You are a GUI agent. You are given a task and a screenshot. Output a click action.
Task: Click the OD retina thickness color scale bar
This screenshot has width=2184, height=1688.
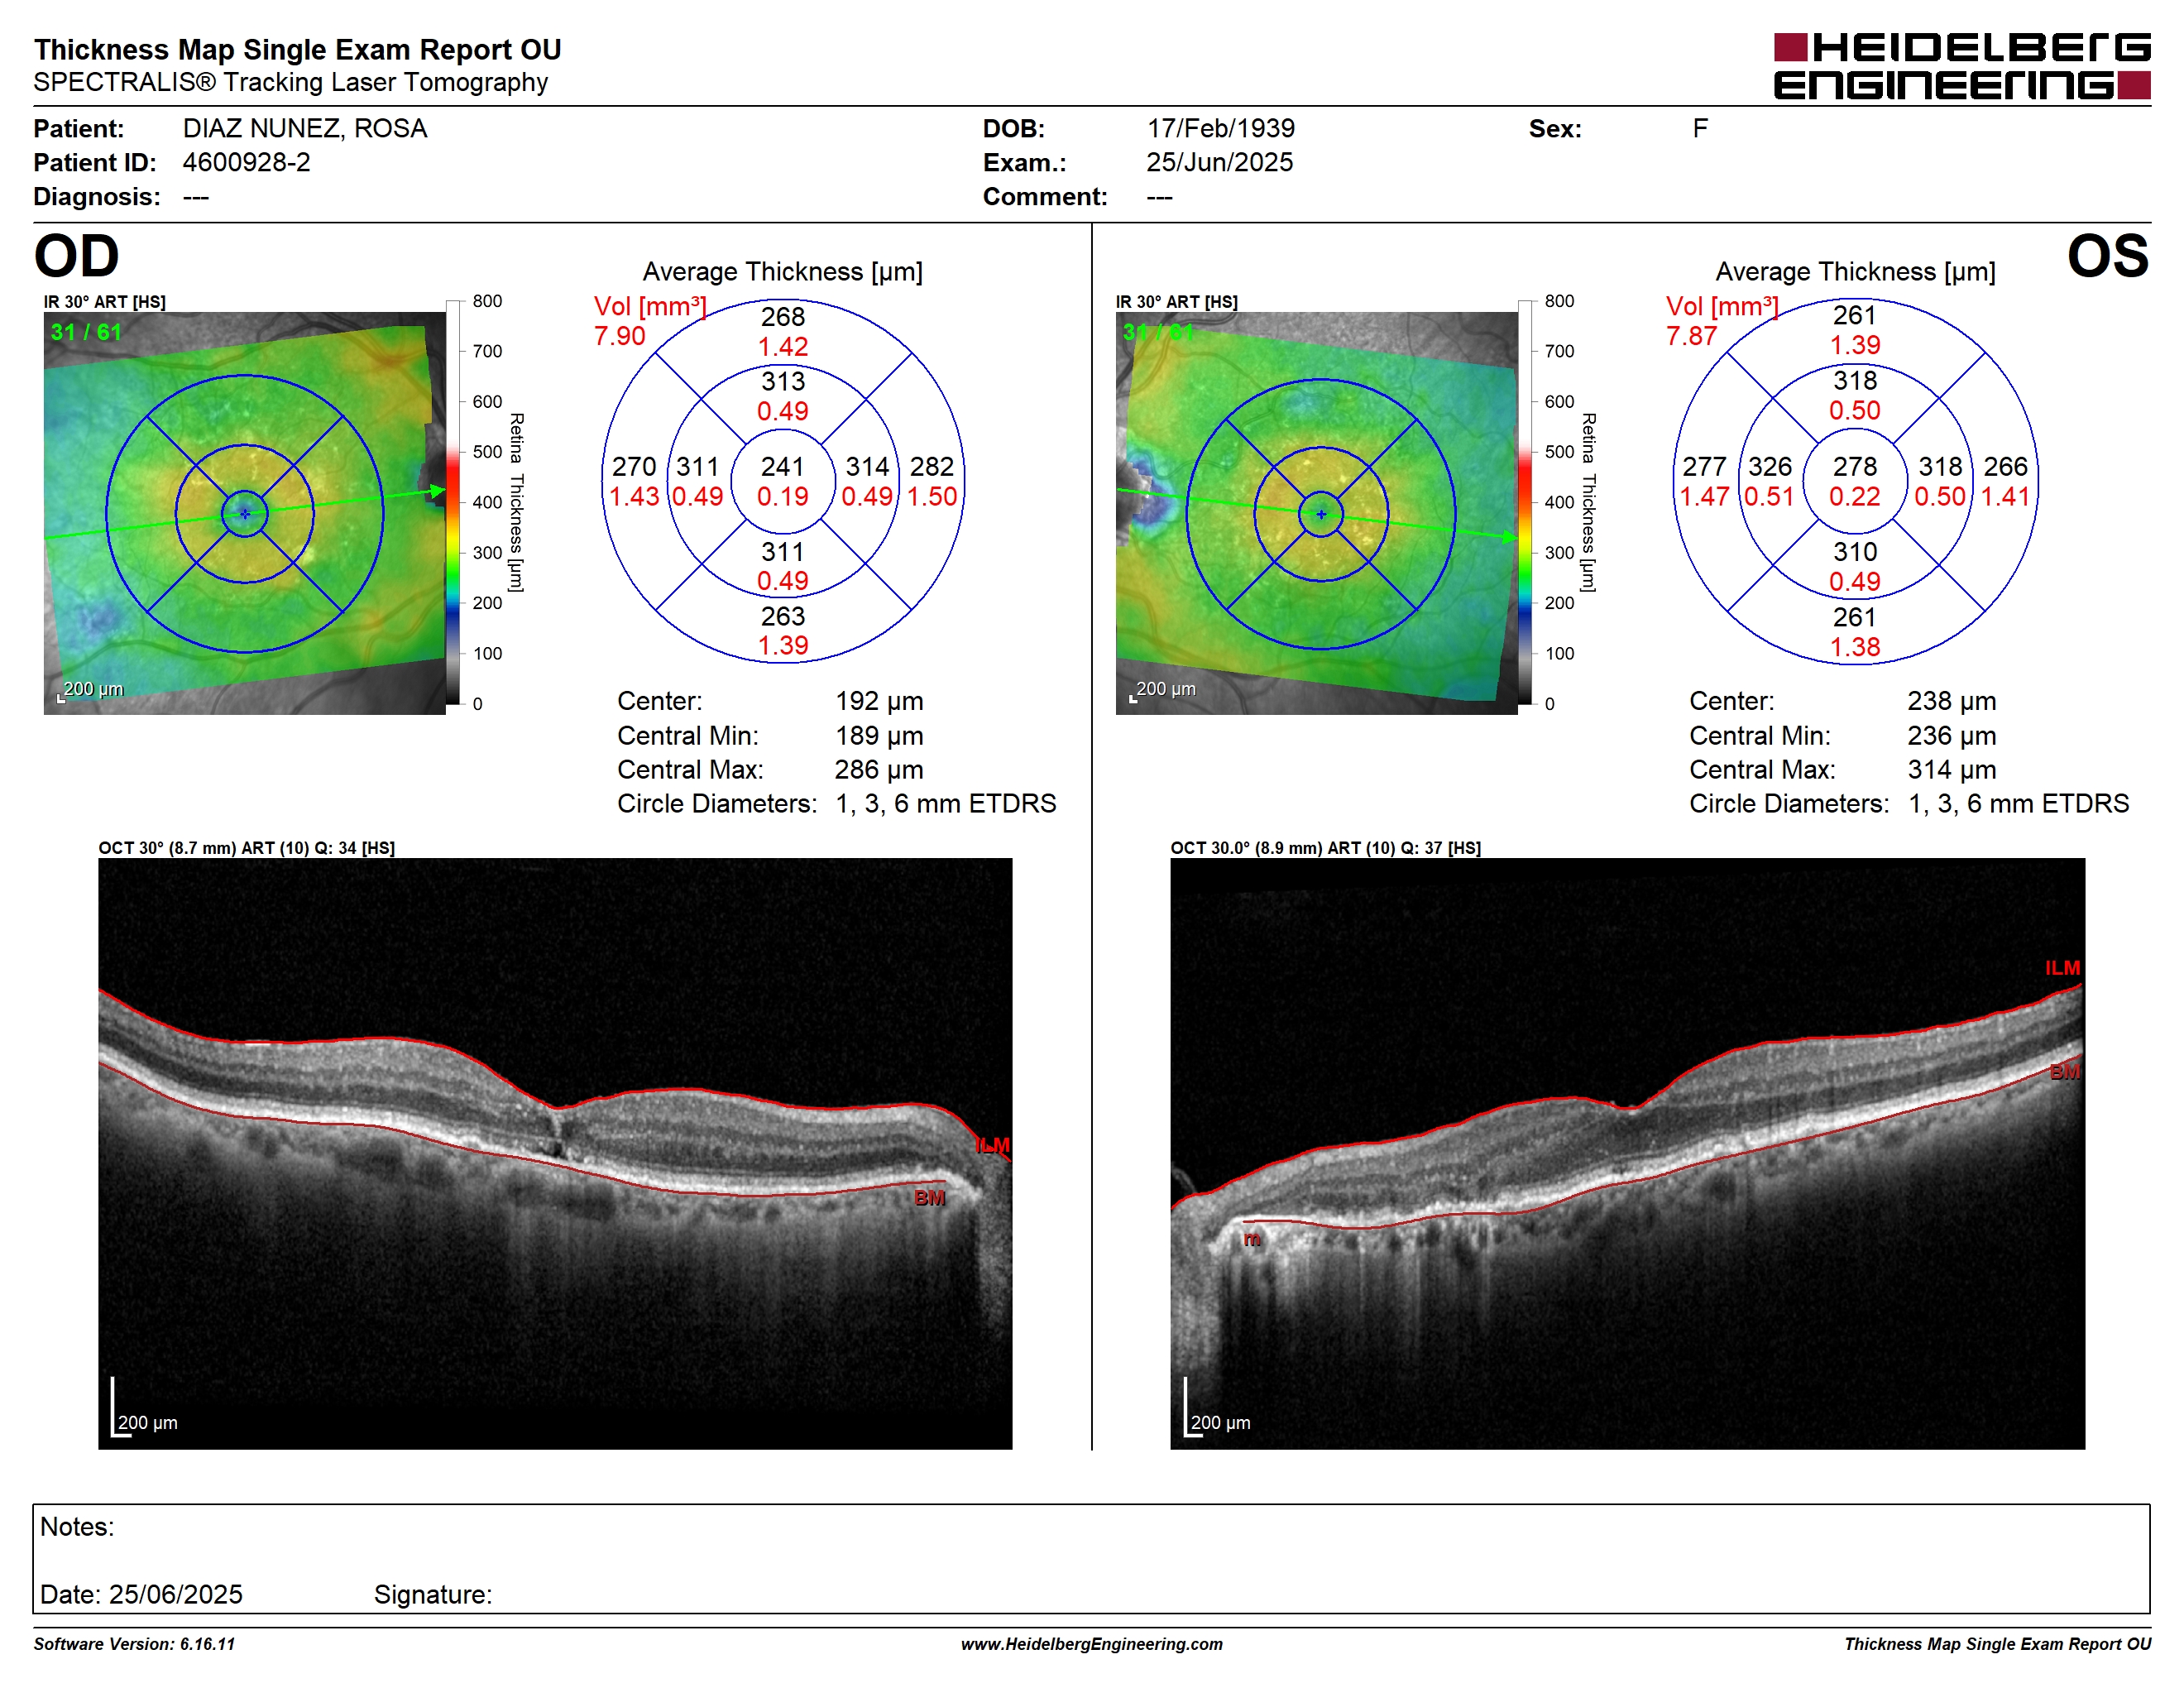[x=453, y=502]
